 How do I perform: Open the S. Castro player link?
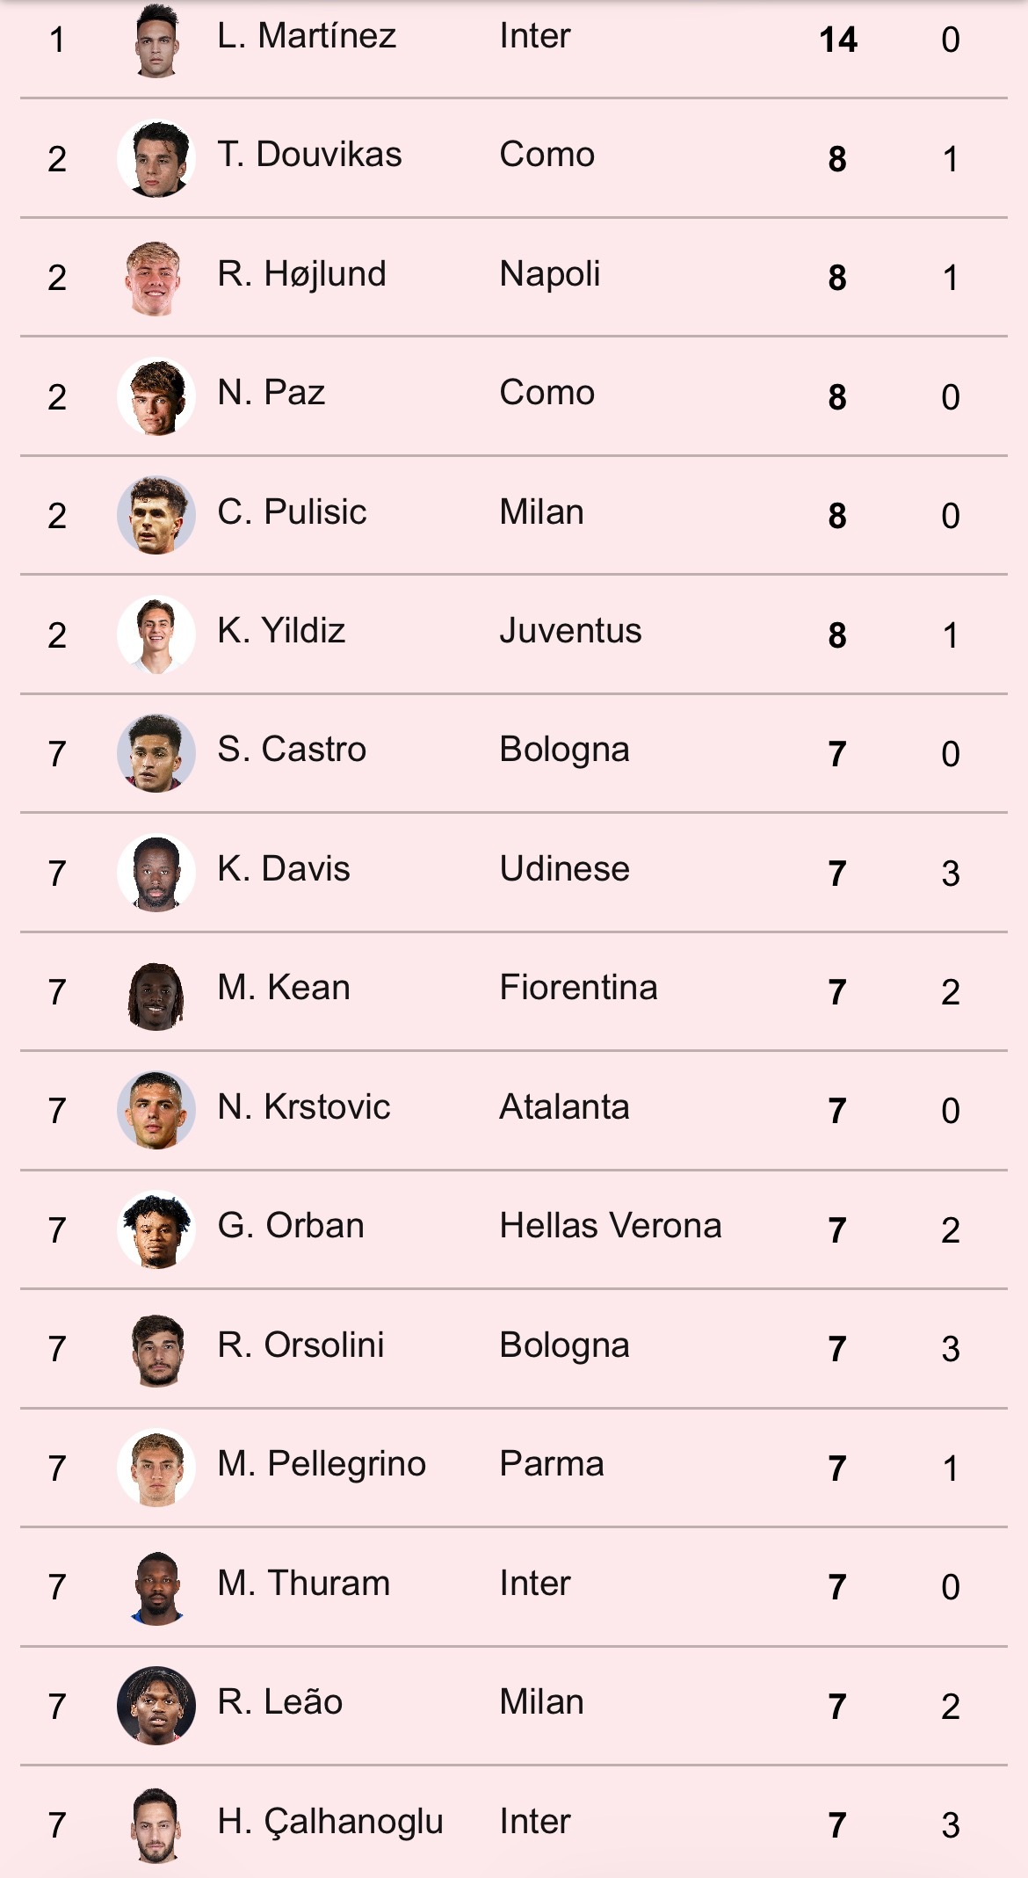pyautogui.click(x=292, y=750)
